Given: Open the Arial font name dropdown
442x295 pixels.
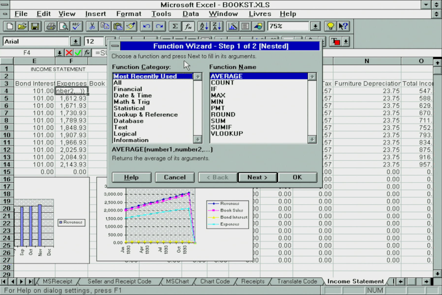Looking at the screenshot, I should point(75,41).
